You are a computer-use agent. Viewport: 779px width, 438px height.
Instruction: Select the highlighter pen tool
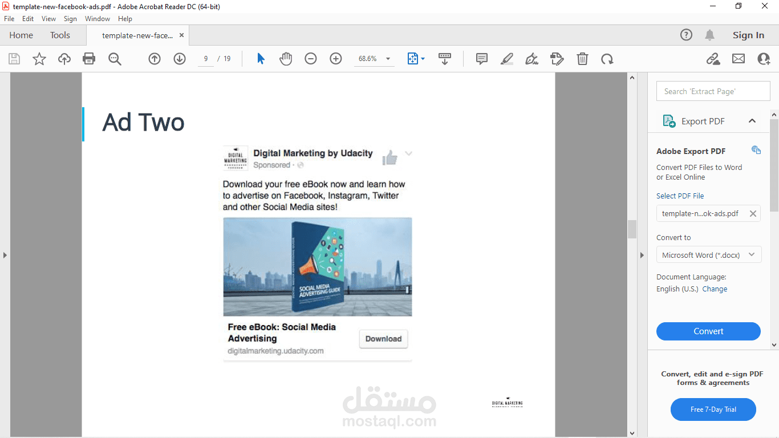coord(507,59)
